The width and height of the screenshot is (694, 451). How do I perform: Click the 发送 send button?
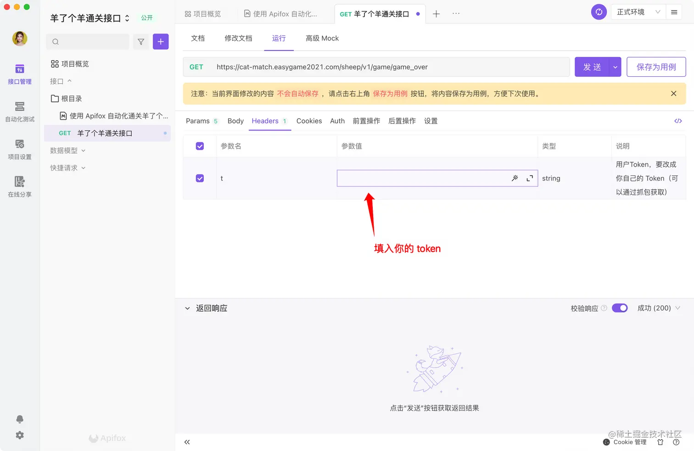pyautogui.click(x=592, y=67)
